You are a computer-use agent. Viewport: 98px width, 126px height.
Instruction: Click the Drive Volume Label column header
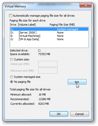pos(23,25)
